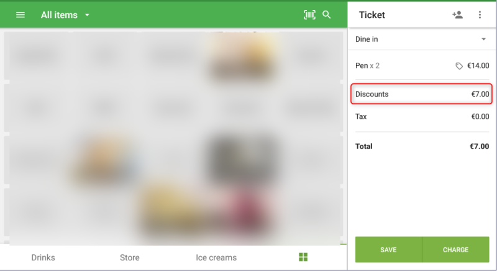Open the hamburger navigation menu

tap(21, 15)
